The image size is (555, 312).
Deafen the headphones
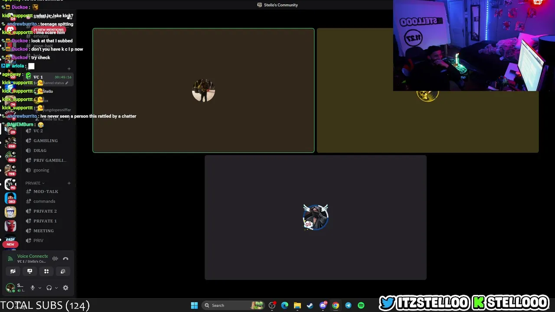click(49, 288)
